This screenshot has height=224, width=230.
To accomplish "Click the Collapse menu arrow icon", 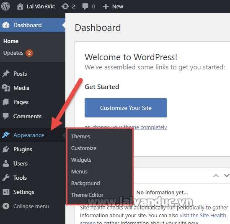I will [x=6, y=206].
